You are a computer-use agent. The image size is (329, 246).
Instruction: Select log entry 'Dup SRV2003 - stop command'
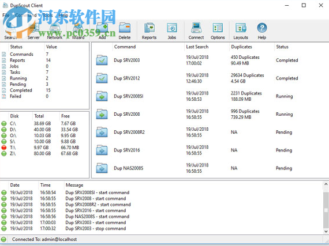click(96, 229)
